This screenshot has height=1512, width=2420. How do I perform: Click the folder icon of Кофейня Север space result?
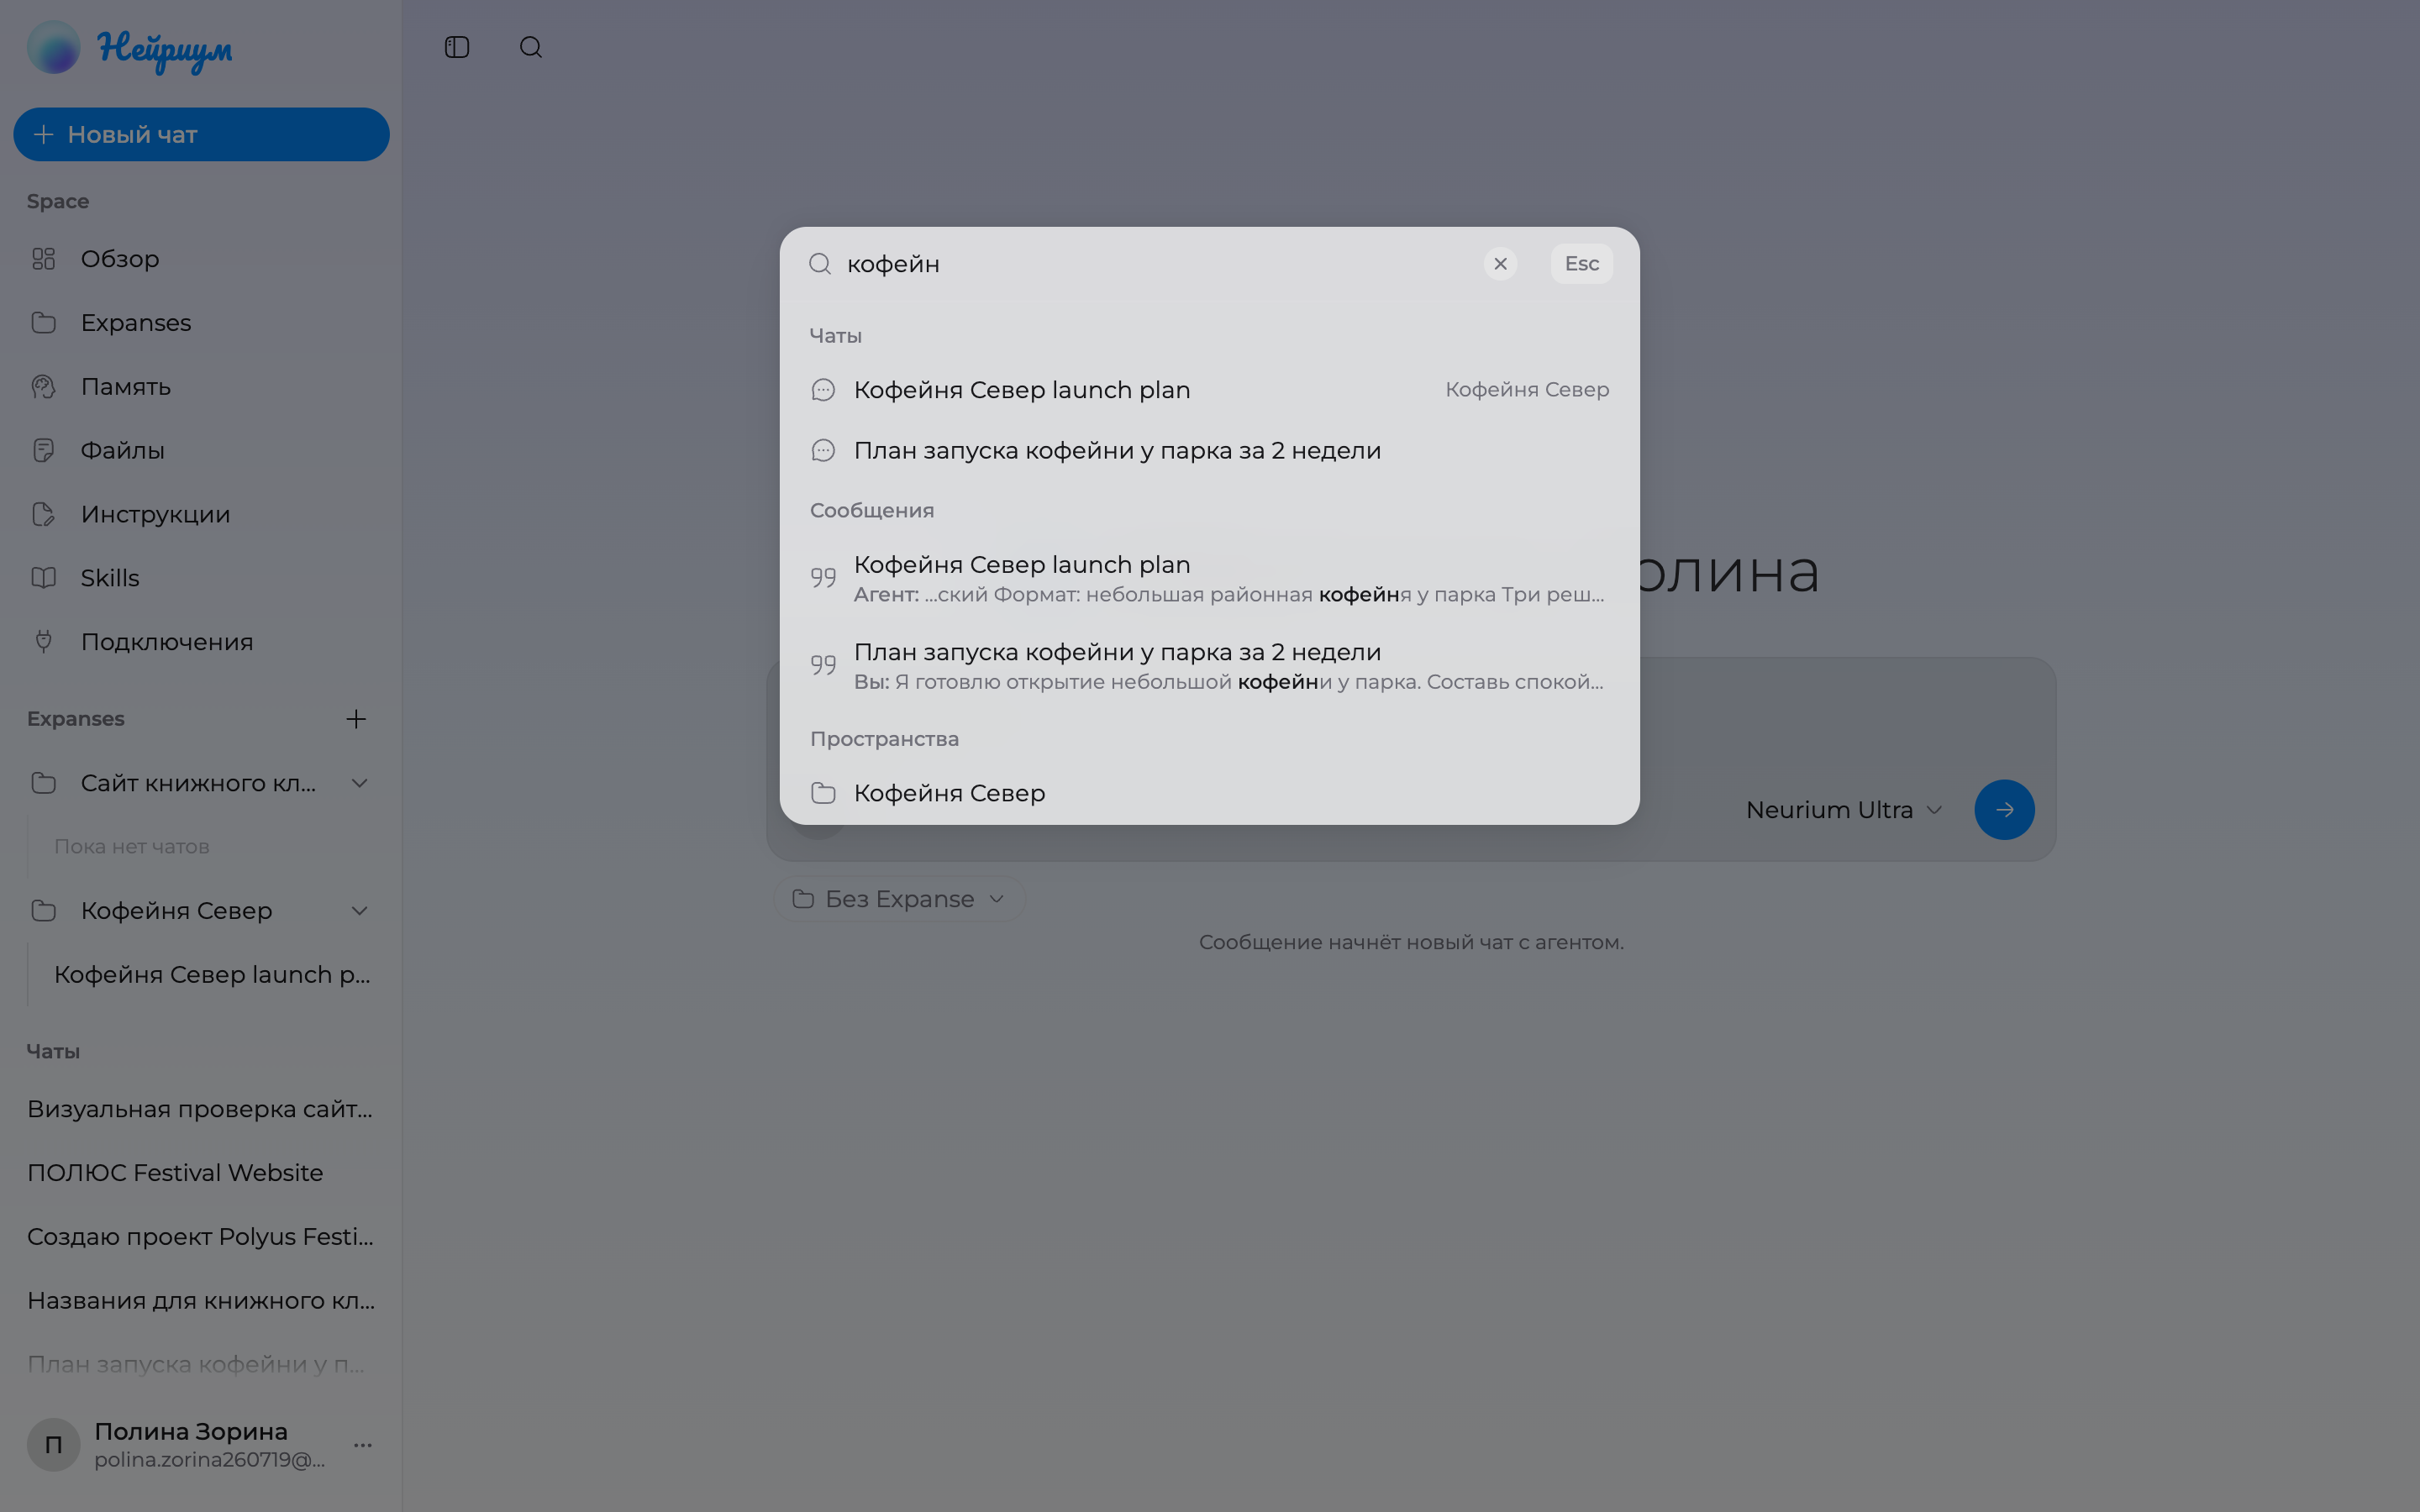click(x=823, y=793)
